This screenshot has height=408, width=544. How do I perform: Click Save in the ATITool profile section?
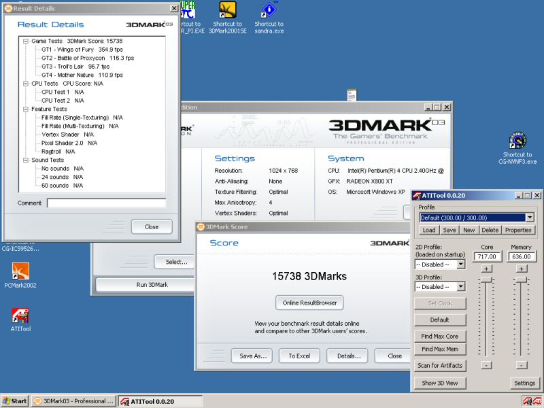[449, 230]
